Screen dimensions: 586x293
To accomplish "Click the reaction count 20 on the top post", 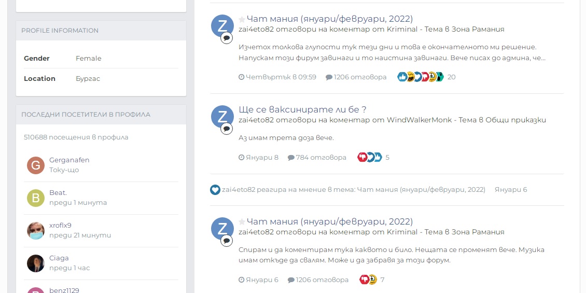I will point(451,77).
